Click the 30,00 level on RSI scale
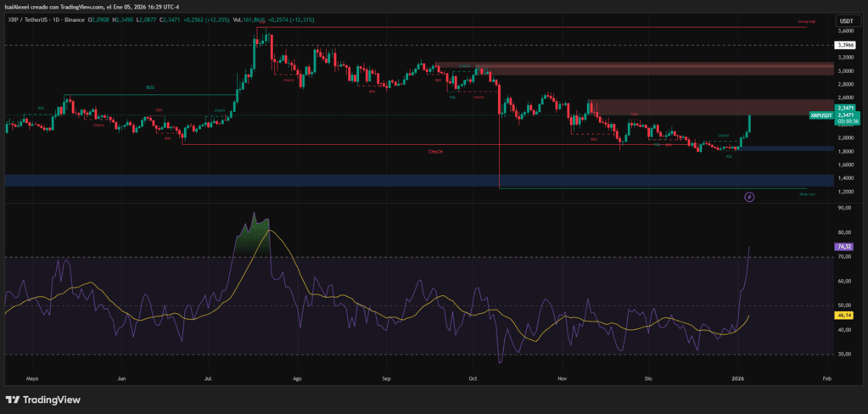Viewport: 868px width, 414px height. click(x=846, y=354)
